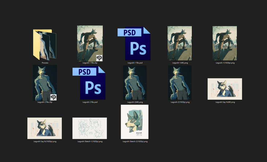Image resolution: width=267 pixels, height=162 pixels.
Task: Click the 'Legoshi 2(1920p).png' file name
Action: (180, 102)
